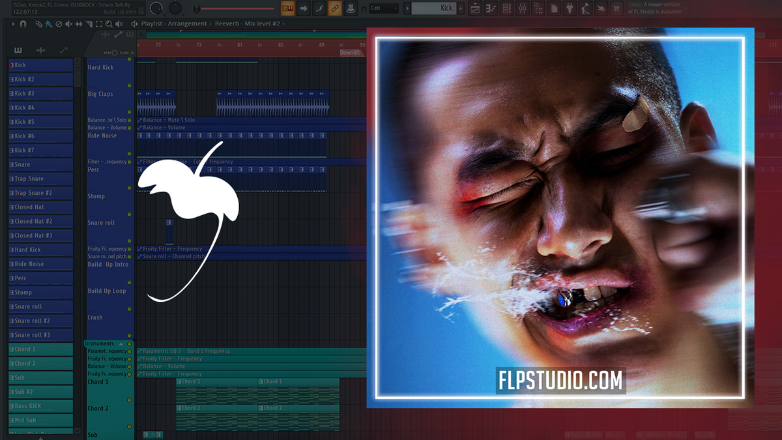This screenshot has width=782, height=440.
Task: Select the Paint tool in the playlist toolbar
Action: coord(48,24)
